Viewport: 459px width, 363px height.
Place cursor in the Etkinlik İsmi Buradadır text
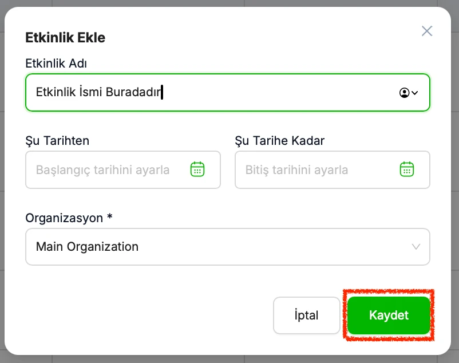(98, 92)
